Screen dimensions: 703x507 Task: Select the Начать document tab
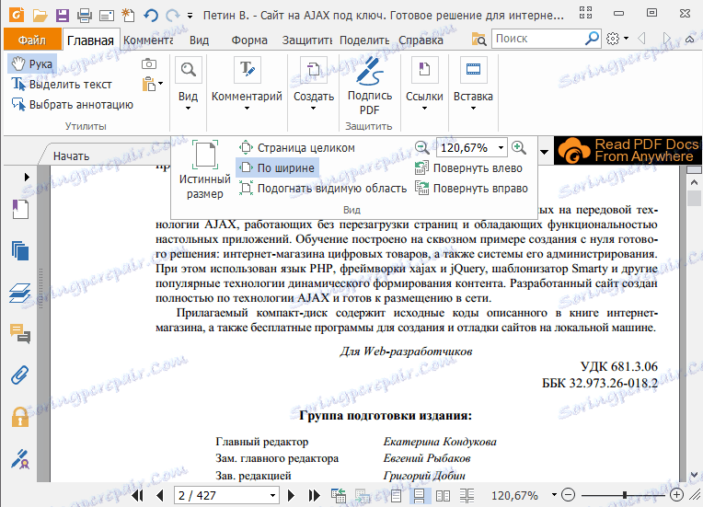click(71, 156)
